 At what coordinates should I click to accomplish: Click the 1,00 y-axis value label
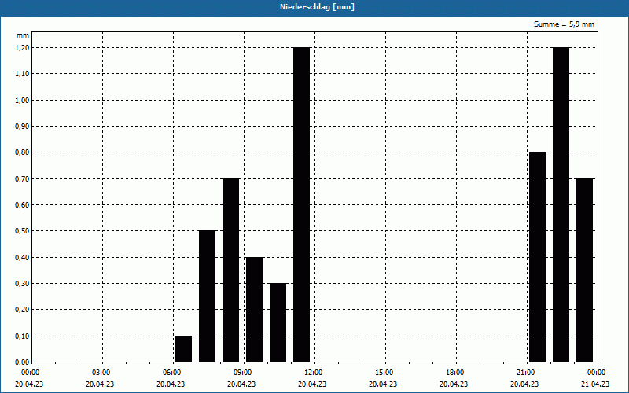coord(22,101)
